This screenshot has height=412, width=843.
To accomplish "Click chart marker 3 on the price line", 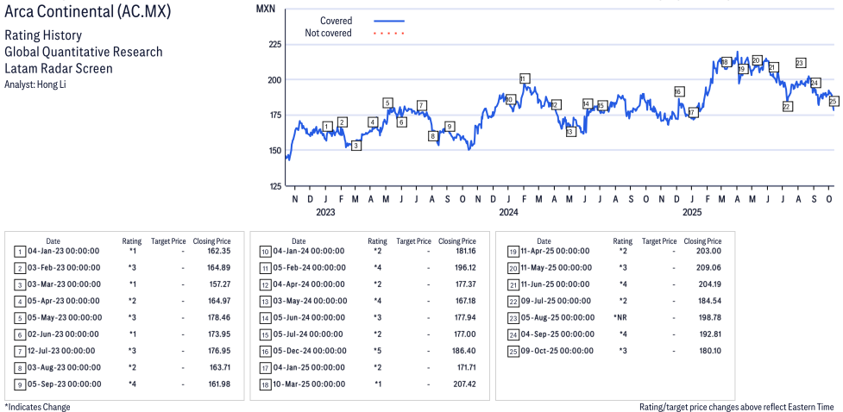I will pos(355,146).
